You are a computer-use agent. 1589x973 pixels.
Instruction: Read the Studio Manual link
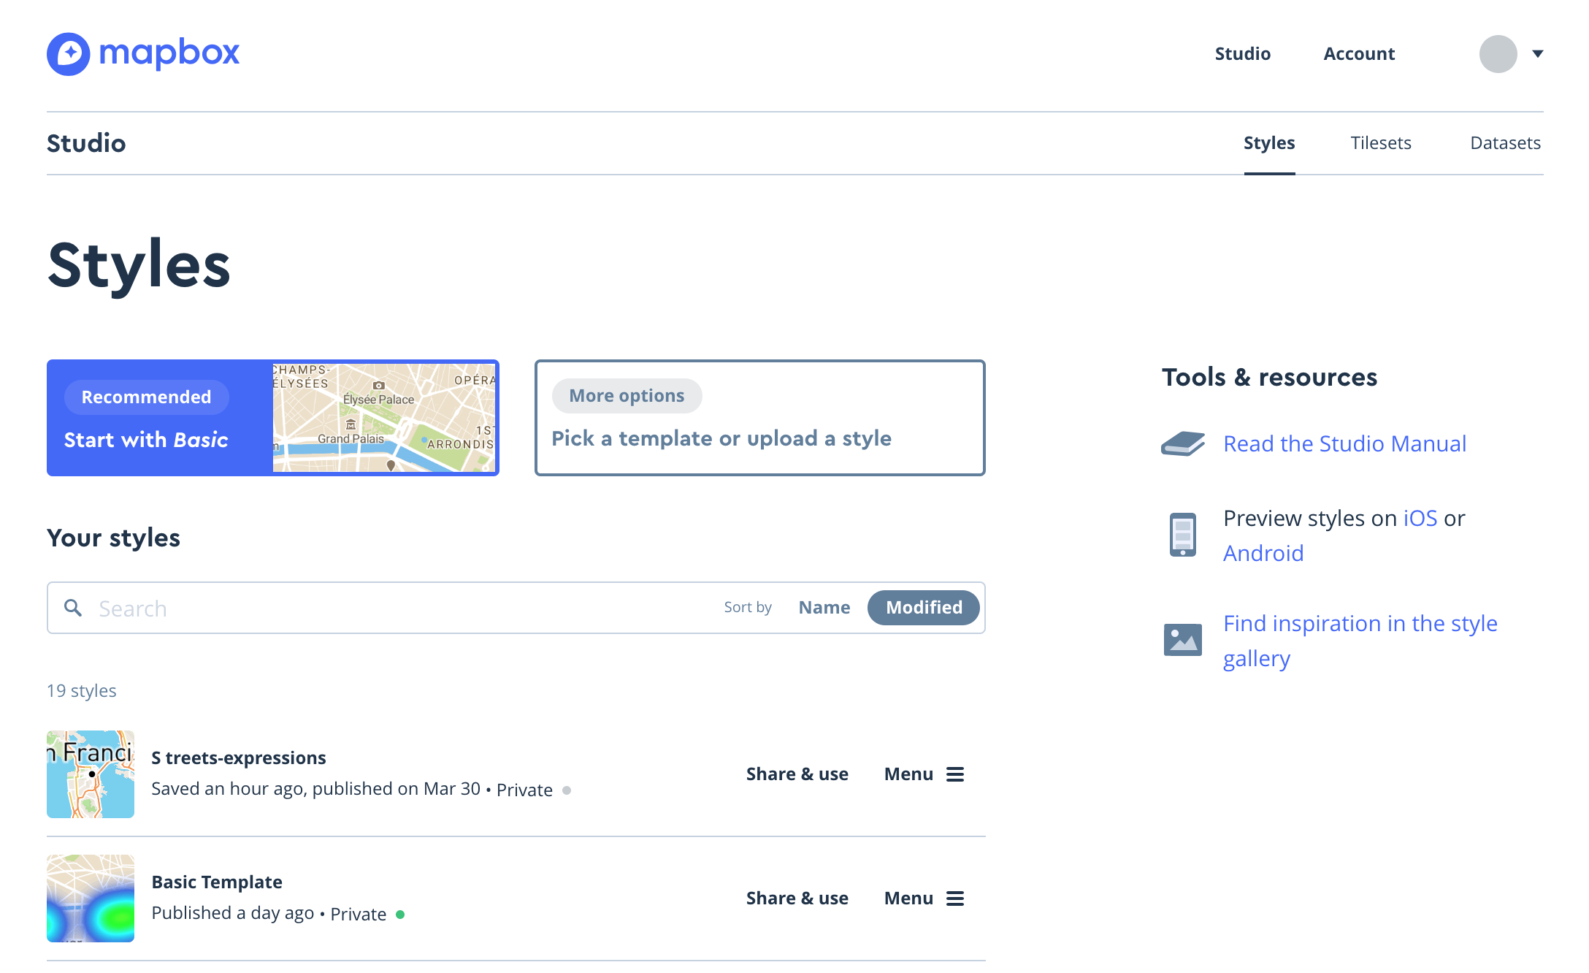(x=1344, y=443)
